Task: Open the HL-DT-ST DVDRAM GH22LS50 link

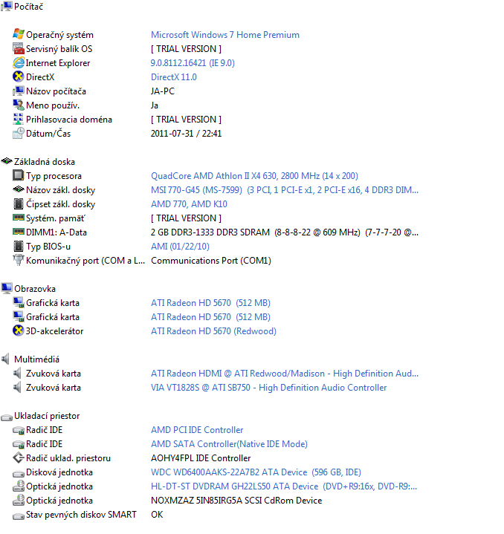Action: tap(284, 486)
